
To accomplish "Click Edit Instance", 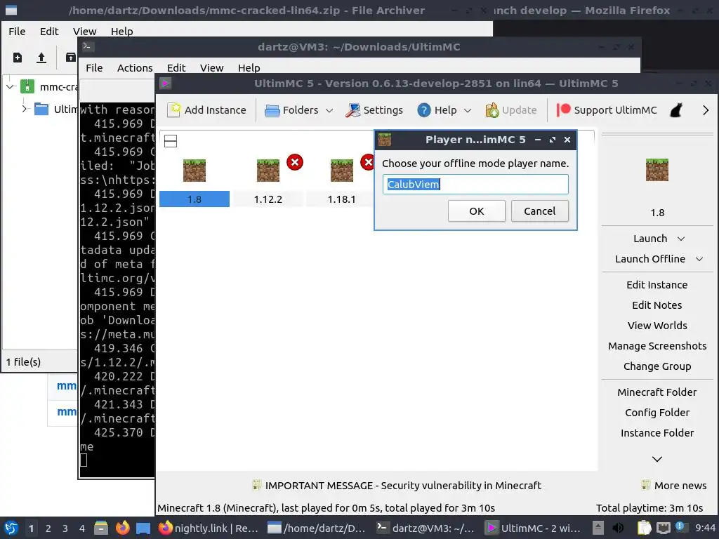I will coord(657,285).
